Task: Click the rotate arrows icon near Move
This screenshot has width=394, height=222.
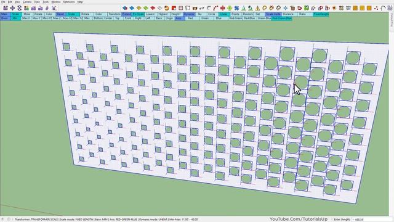Action: 19,8
